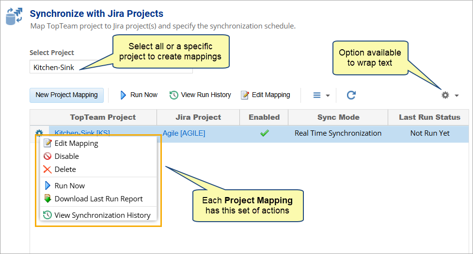Click Edit Mapping in the toolbar

(x=266, y=95)
